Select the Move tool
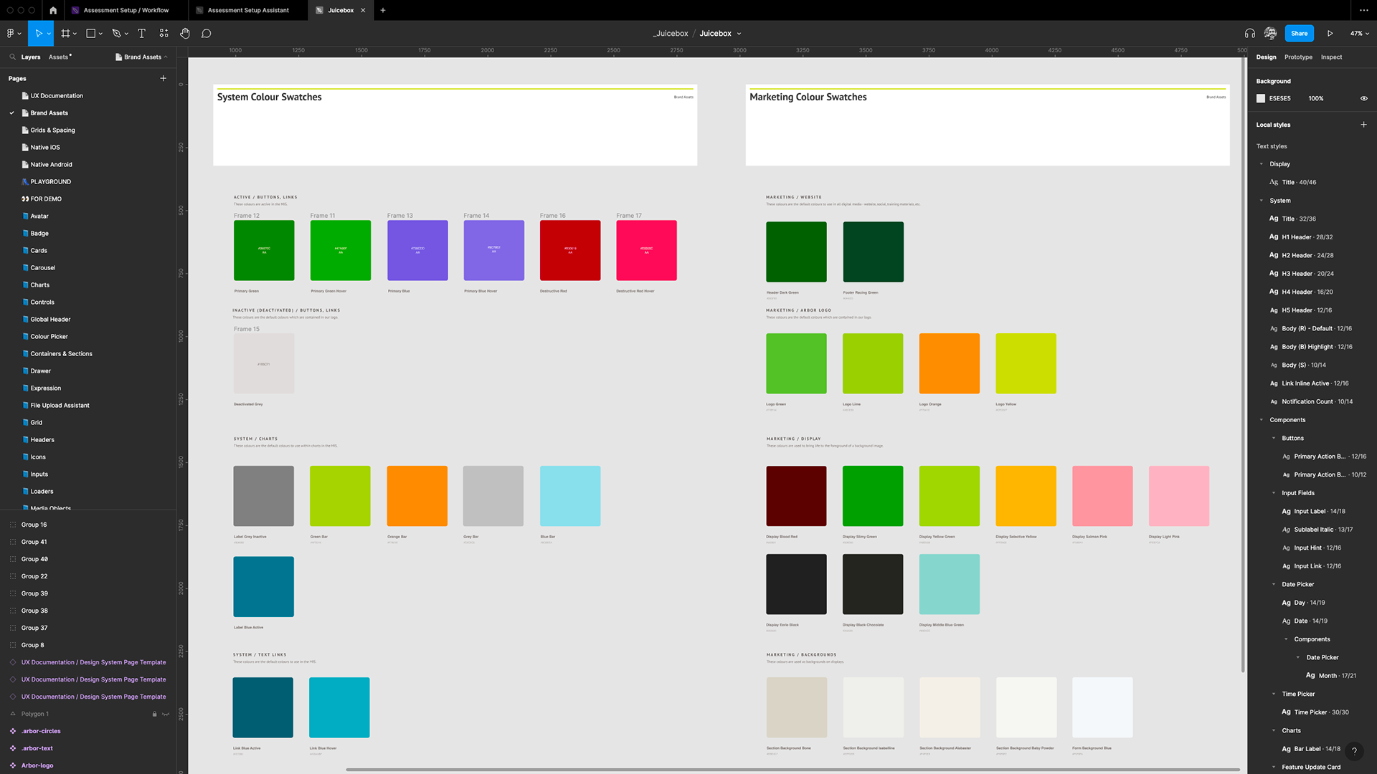This screenshot has height=774, width=1377. [x=39, y=33]
